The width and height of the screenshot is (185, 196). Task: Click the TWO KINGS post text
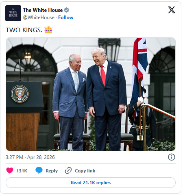click(x=24, y=30)
